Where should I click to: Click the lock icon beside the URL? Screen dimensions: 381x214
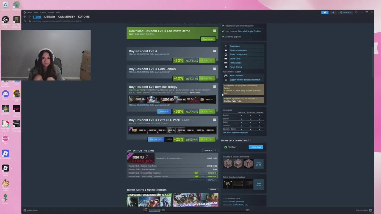(x=29, y=21)
